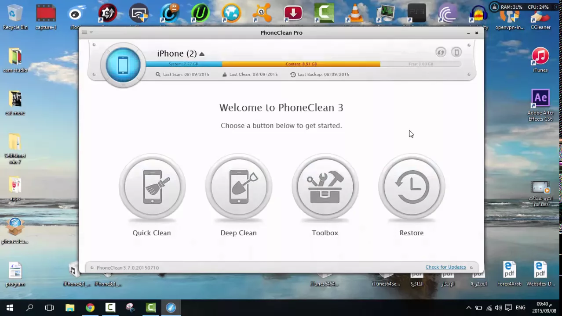
Task: Click the refresh device button
Action: (441, 52)
